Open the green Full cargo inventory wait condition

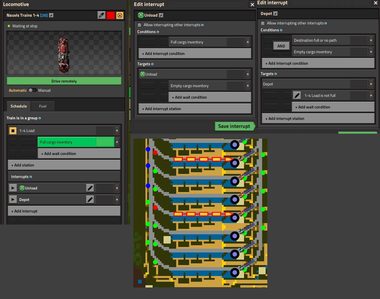(76, 142)
